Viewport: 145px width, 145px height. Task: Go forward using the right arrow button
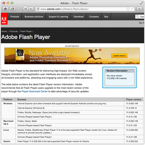pyautogui.click(x=31, y=9)
